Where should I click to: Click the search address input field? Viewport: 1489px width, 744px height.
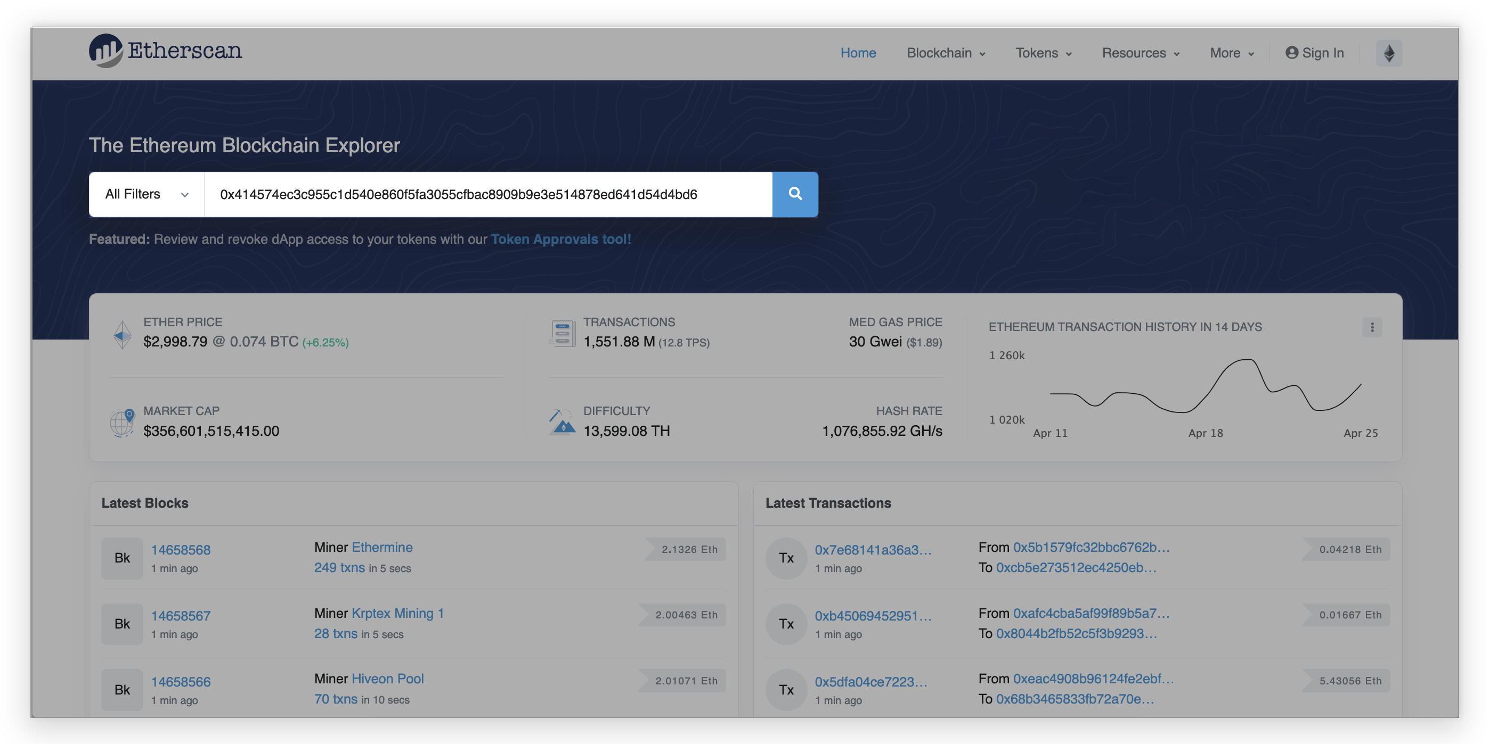pos(489,194)
